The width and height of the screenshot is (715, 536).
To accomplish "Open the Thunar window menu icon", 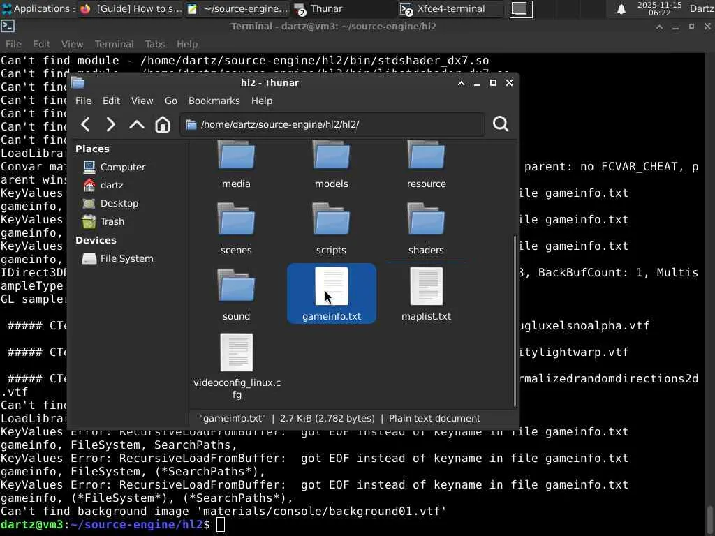I will click(x=78, y=82).
